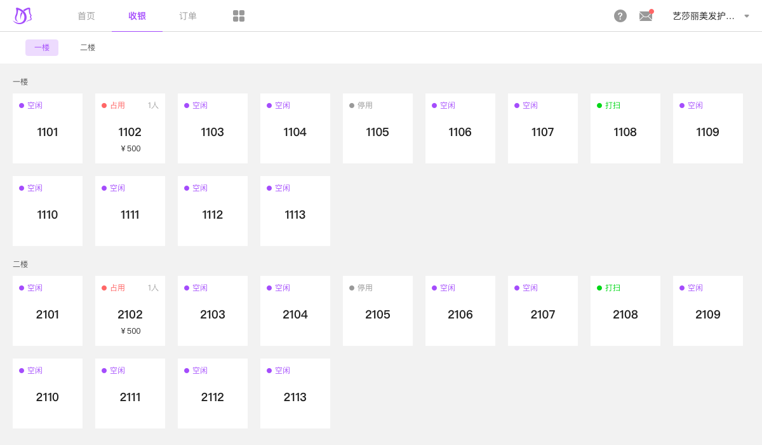
Task: Switch to the 二楼 floor filter
Action: [x=88, y=48]
